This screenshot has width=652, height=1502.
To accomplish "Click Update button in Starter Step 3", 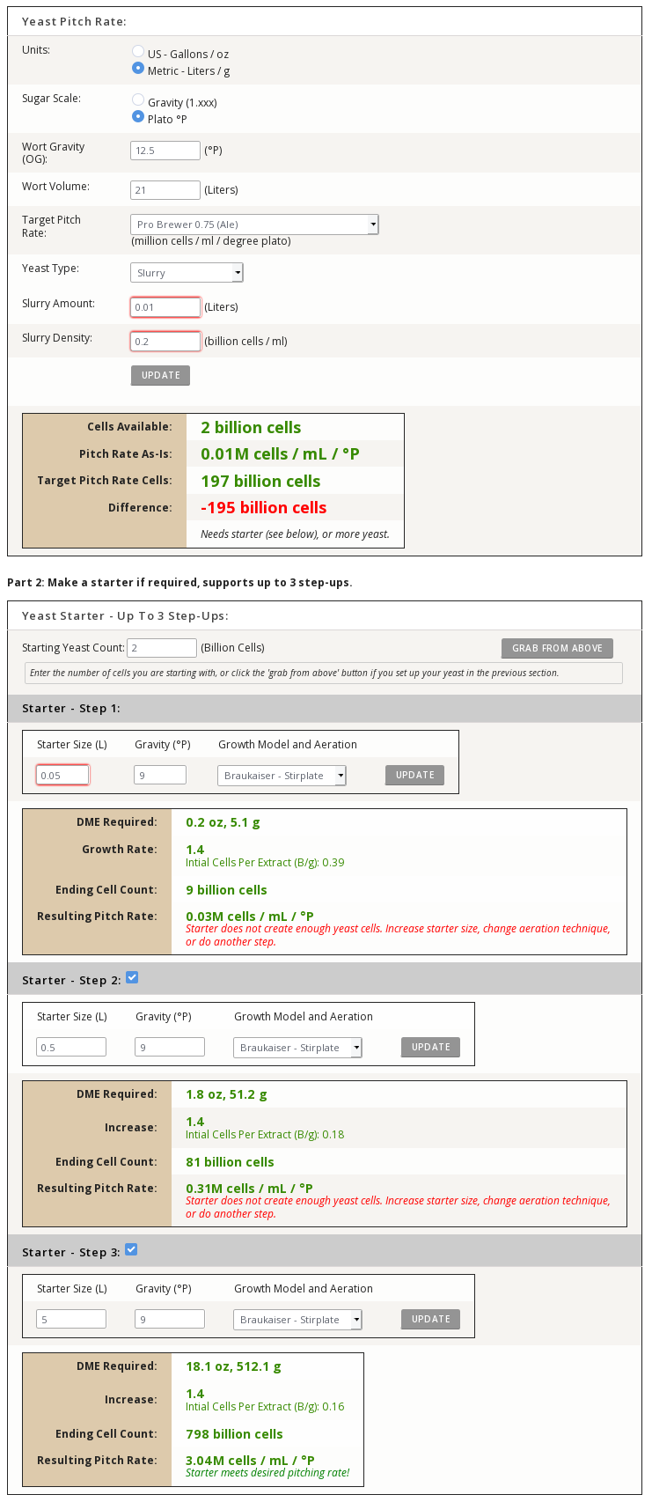I will tap(430, 1320).
